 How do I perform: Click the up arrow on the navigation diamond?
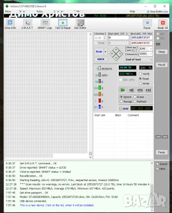tap(116, 50)
